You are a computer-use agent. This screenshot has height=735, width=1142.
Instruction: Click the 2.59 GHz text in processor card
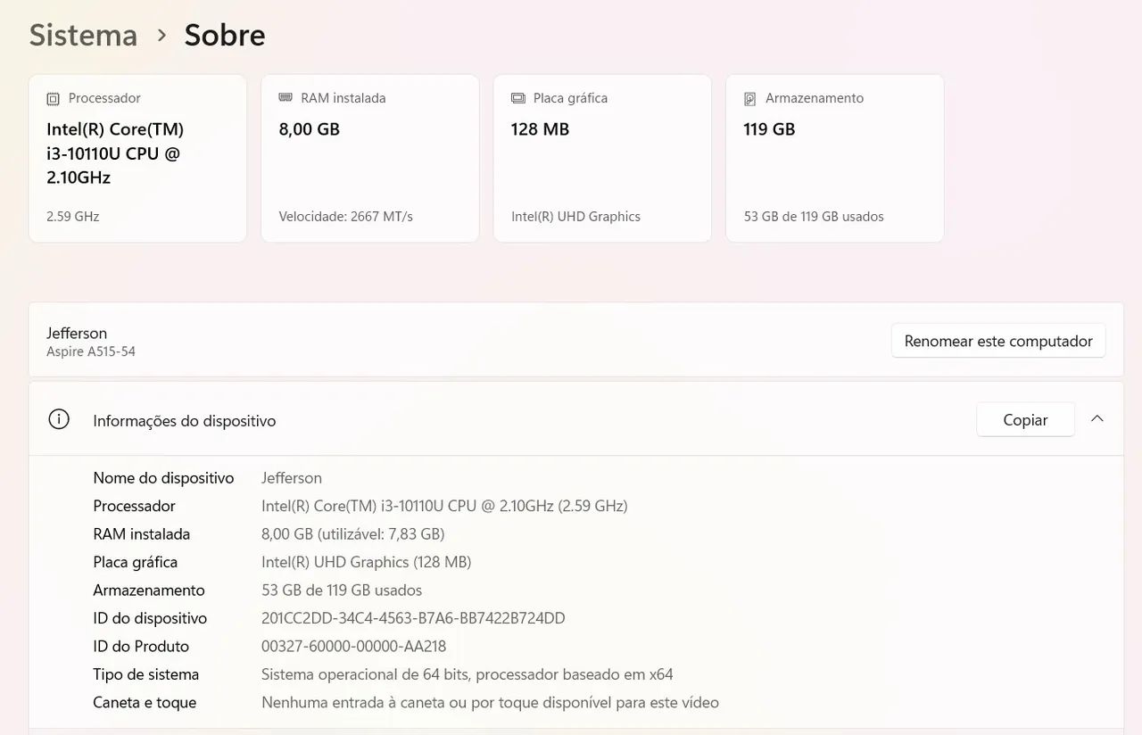pyautogui.click(x=73, y=217)
